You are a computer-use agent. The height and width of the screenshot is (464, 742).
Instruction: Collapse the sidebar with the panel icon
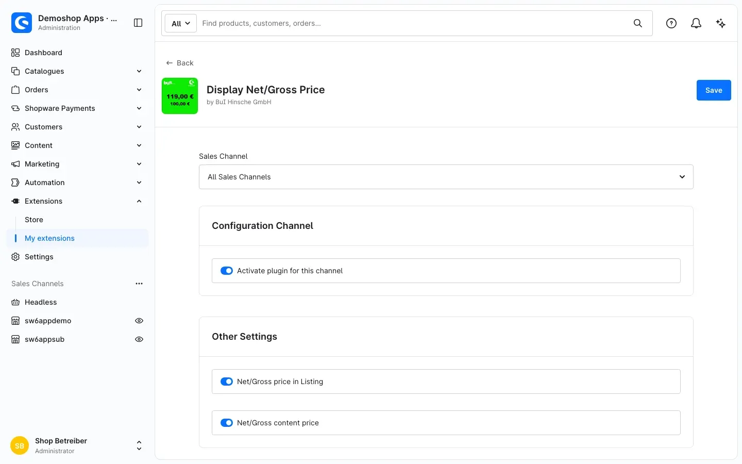138,23
